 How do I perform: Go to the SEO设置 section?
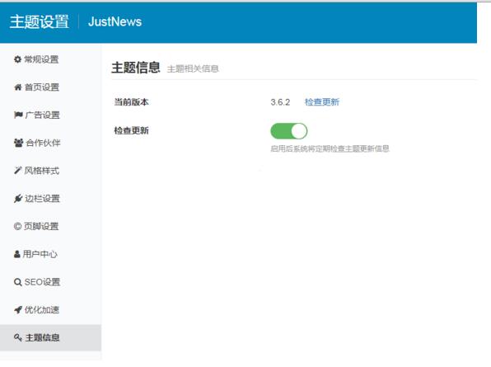pos(50,282)
